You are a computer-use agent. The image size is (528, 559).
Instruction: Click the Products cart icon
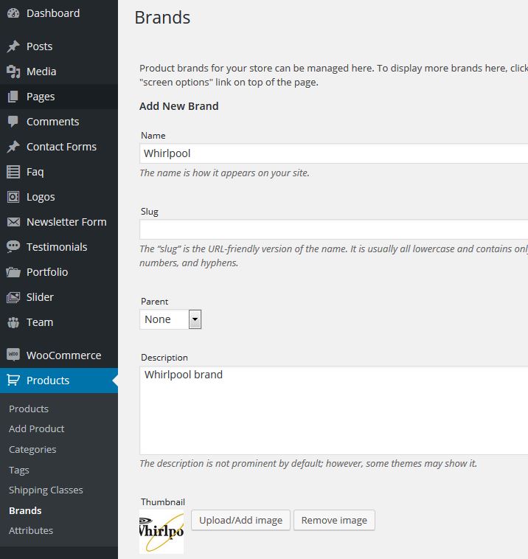(13, 381)
